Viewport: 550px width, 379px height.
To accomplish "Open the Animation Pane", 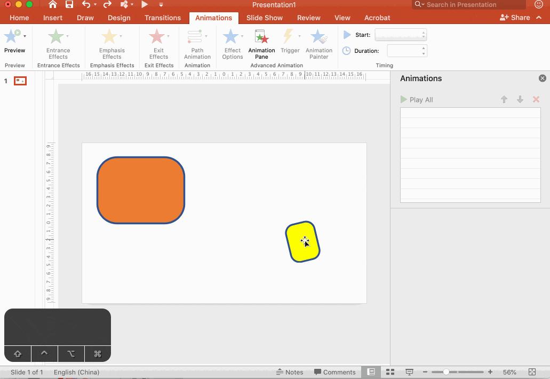I will pos(261,44).
